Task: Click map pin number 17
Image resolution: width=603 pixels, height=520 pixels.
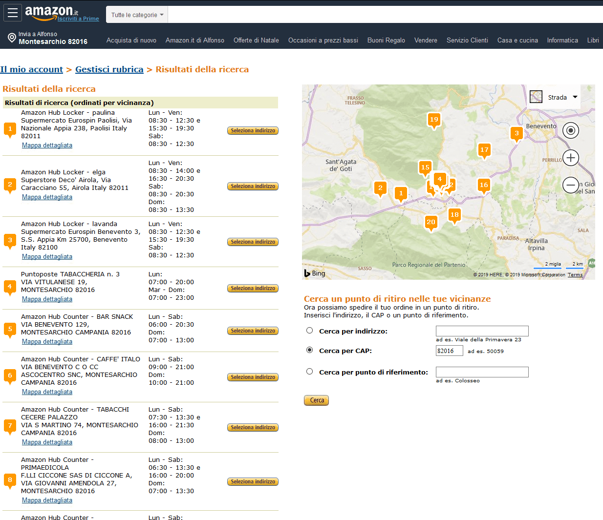Action: (484, 150)
